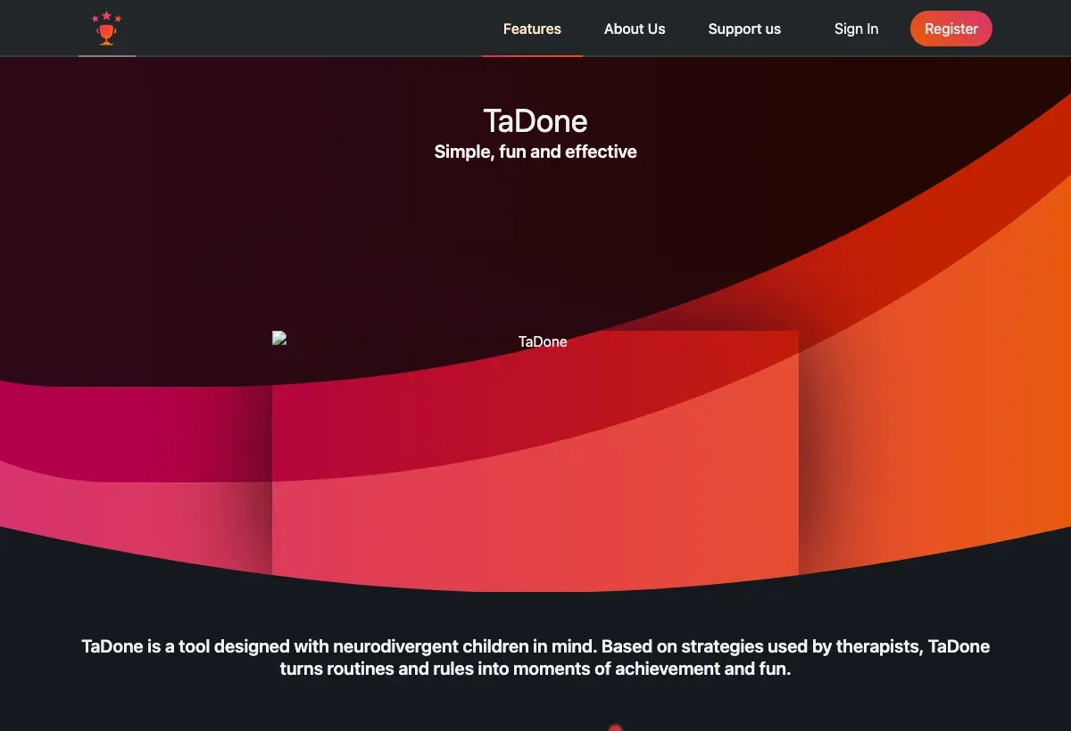The image size is (1071, 731).
Task: Click the neurodivergent children description paragraph
Action: (x=535, y=657)
